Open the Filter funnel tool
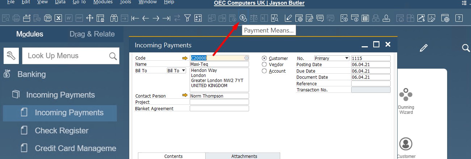471x159 pixels. click(187, 18)
